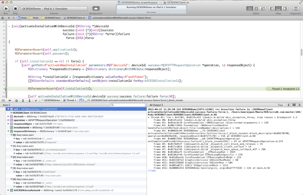Continue program execution
Screen dimensions: 303x195
click(10, 100)
